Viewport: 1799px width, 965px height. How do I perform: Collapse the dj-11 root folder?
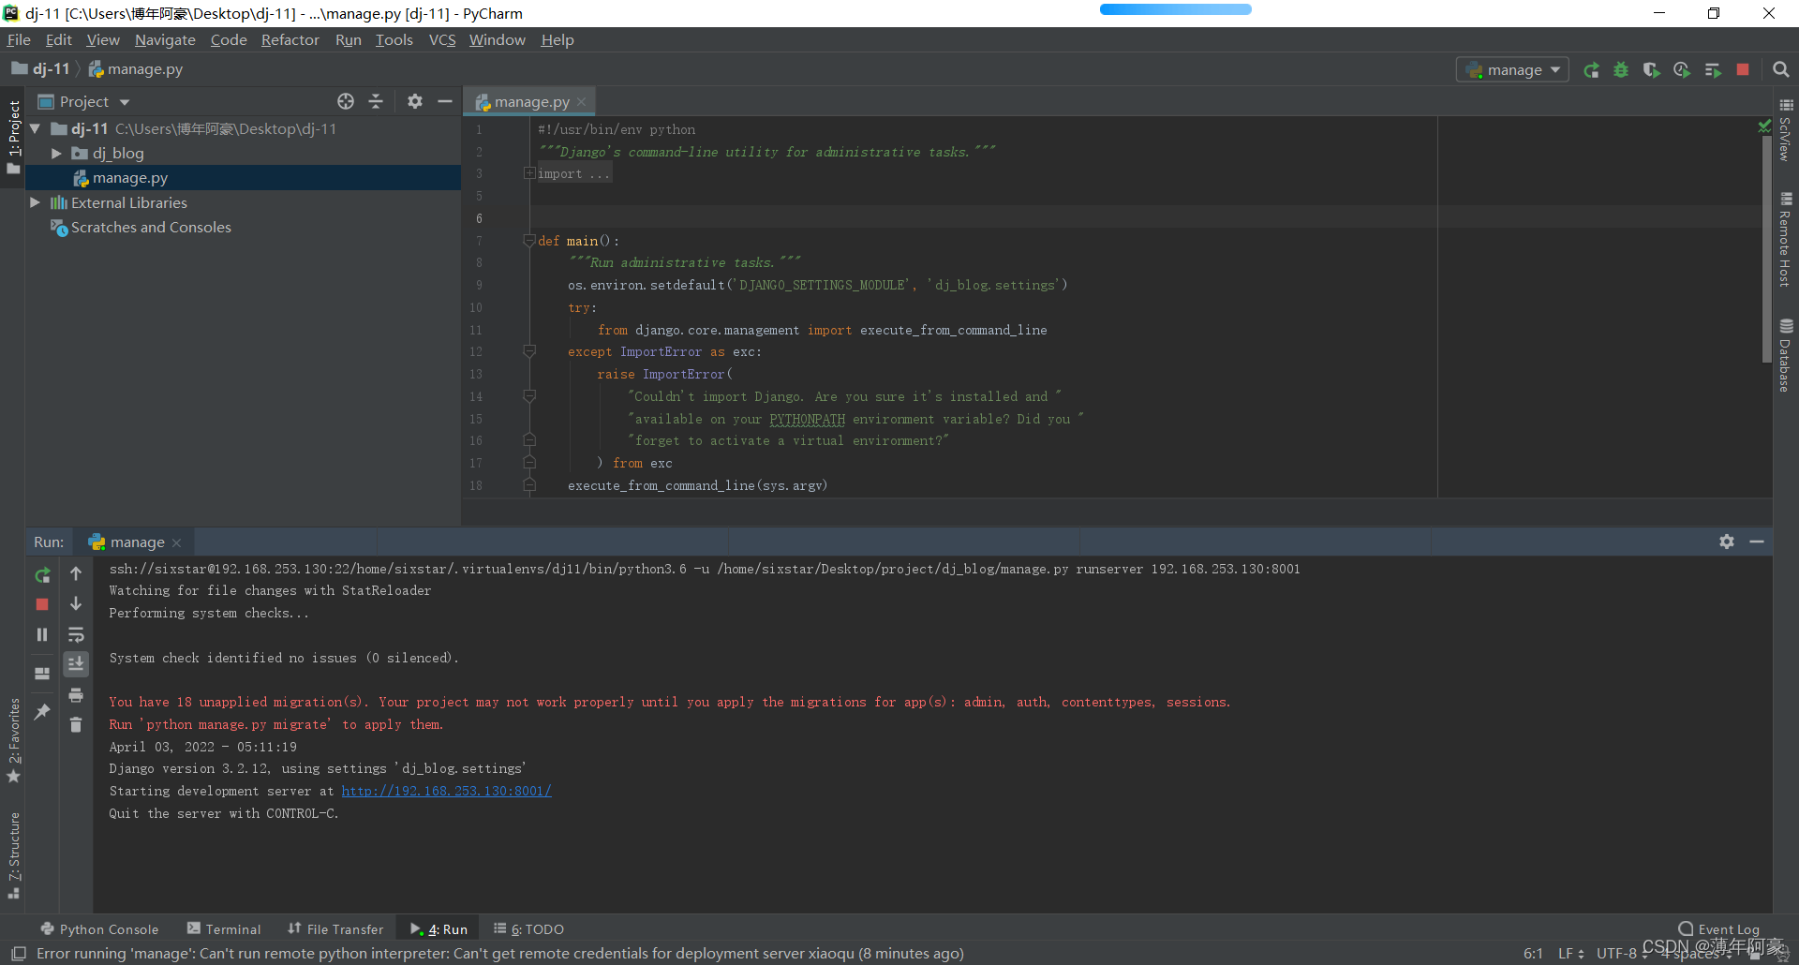point(35,128)
